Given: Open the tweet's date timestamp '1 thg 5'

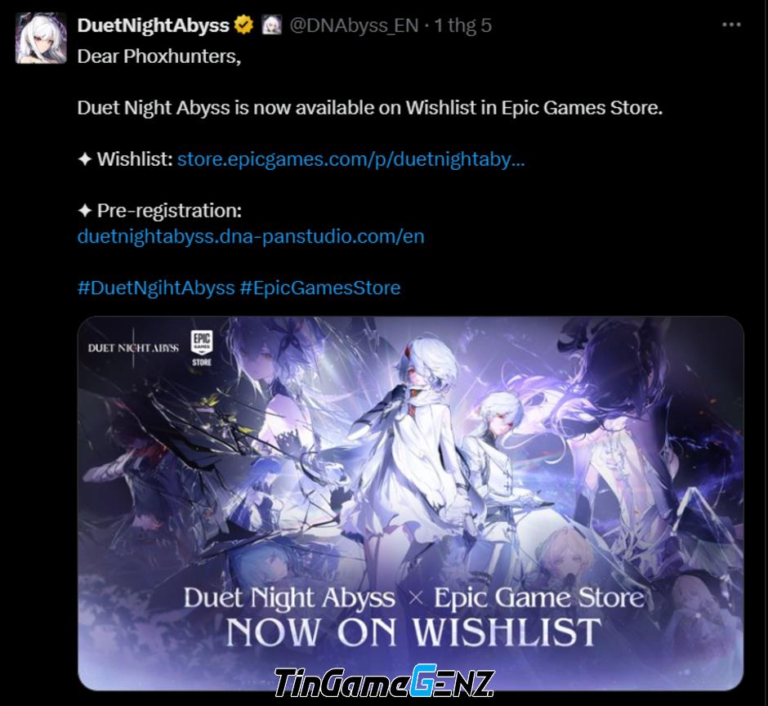Looking at the screenshot, I should pyautogui.click(x=463, y=25).
